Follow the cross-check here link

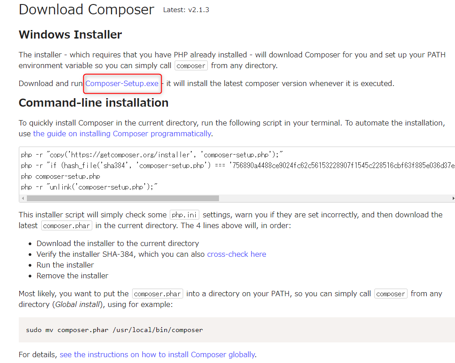coord(236,255)
